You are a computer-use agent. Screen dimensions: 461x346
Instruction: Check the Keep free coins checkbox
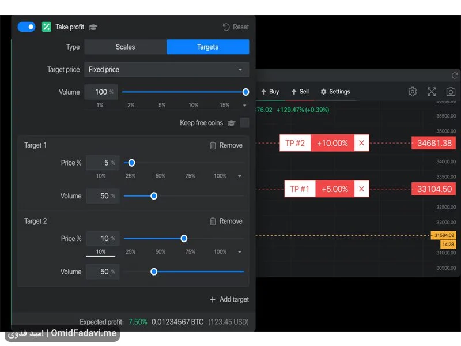[244, 123]
